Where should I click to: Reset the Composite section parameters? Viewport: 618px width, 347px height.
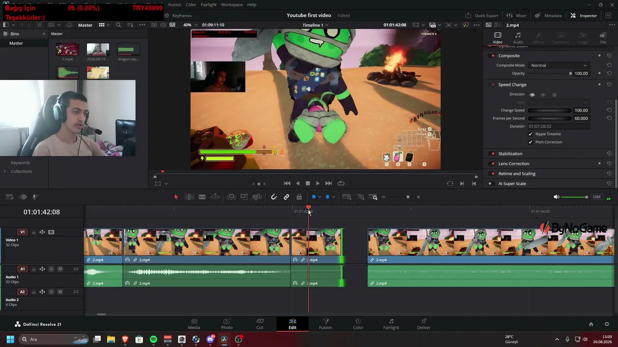pyautogui.click(x=609, y=56)
